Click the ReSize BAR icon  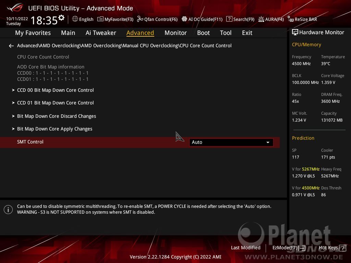pyautogui.click(x=291, y=19)
